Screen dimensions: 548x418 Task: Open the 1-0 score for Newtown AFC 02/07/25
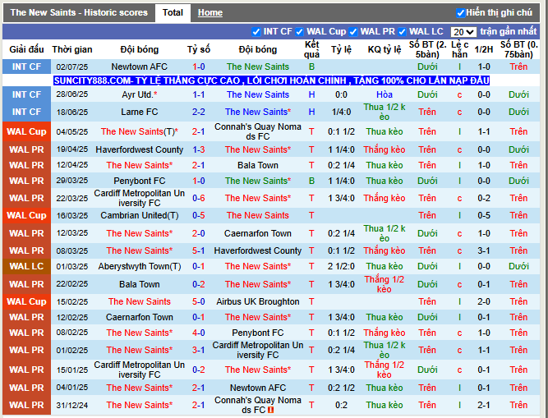click(199, 67)
